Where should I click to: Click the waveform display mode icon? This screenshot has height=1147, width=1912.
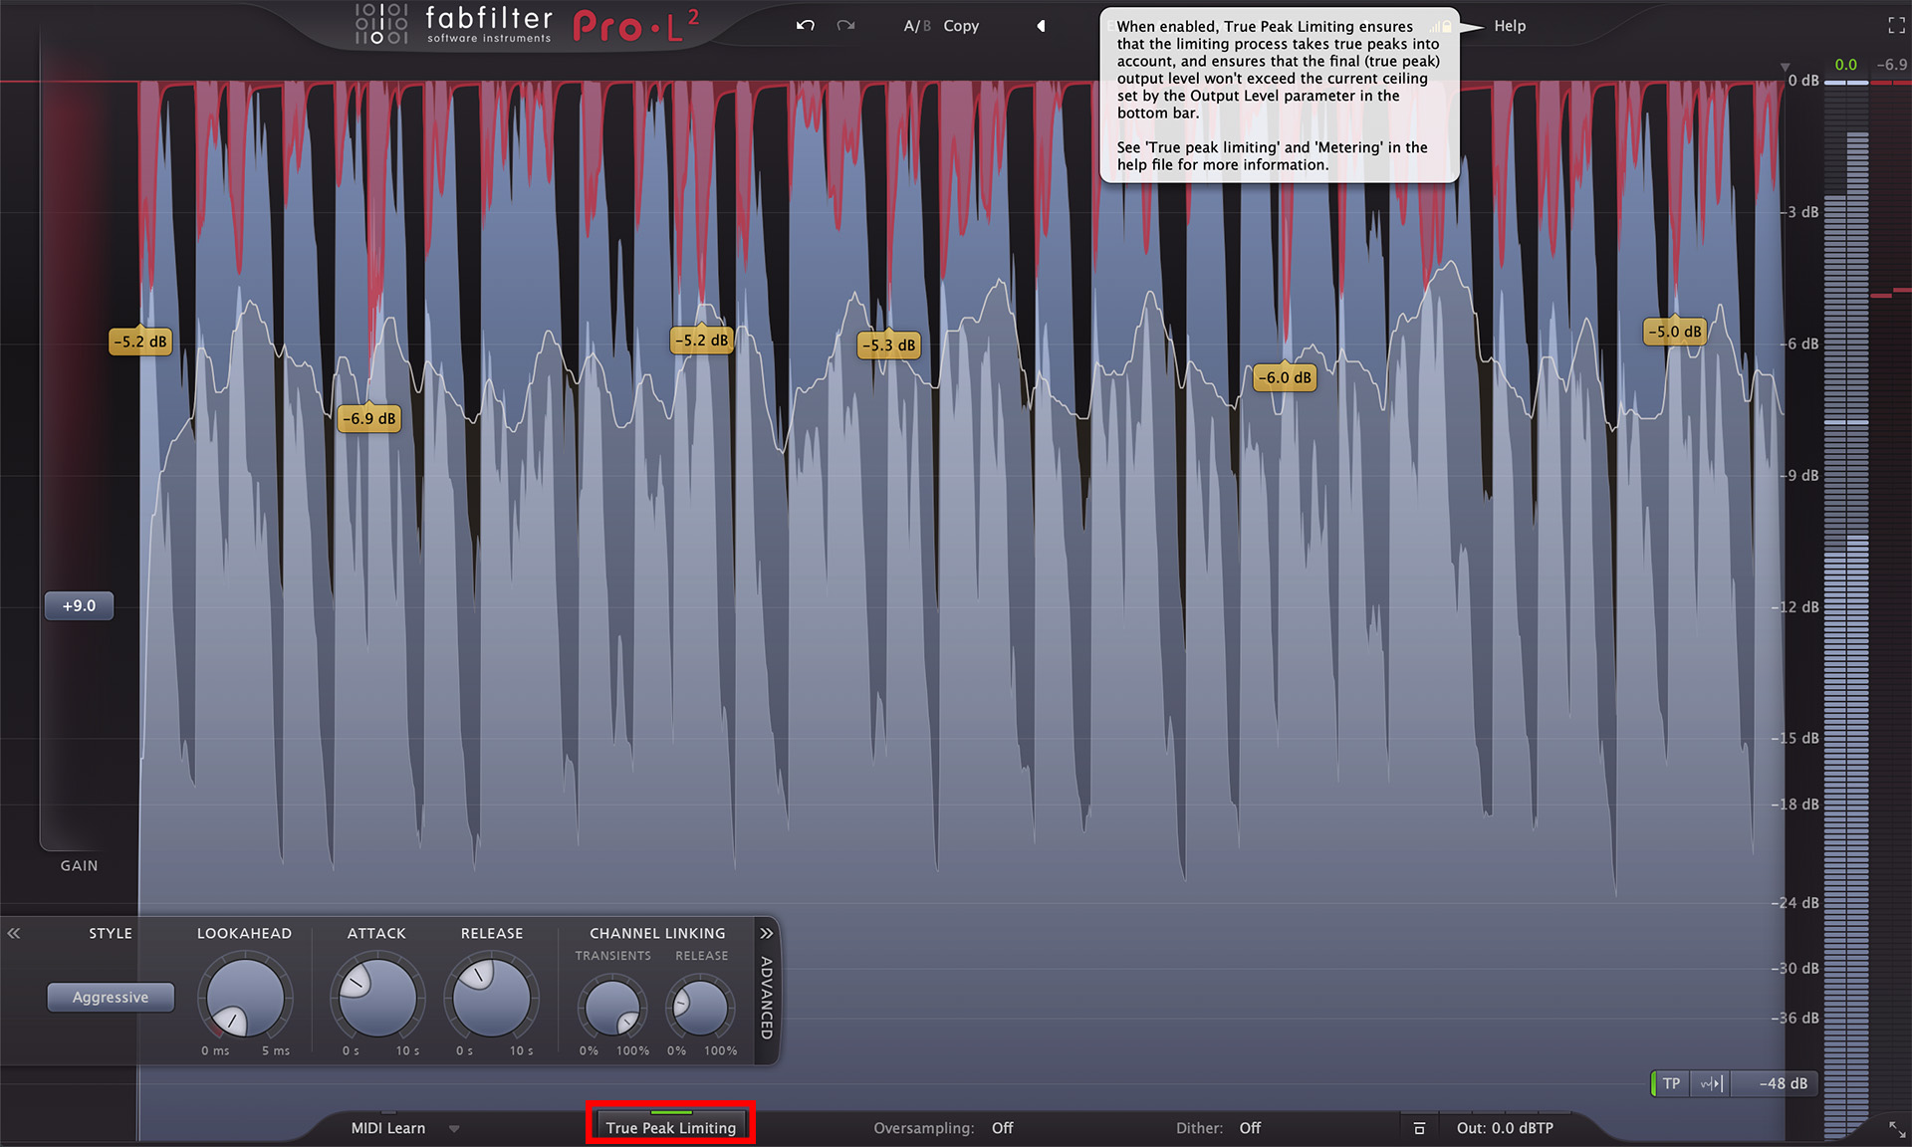[1711, 1083]
